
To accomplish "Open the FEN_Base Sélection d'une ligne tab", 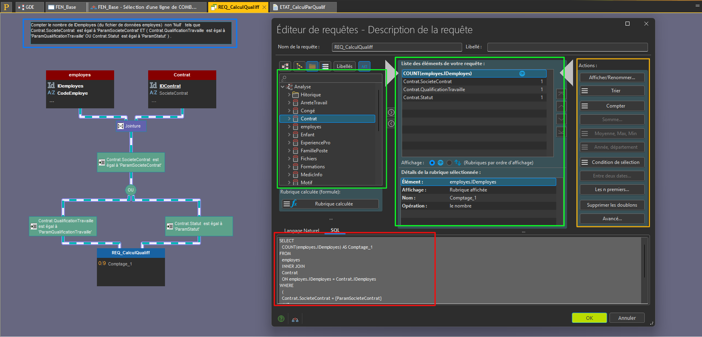I will point(147,7).
